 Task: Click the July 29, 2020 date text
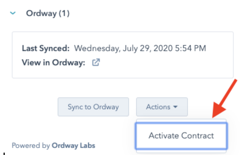148,48
